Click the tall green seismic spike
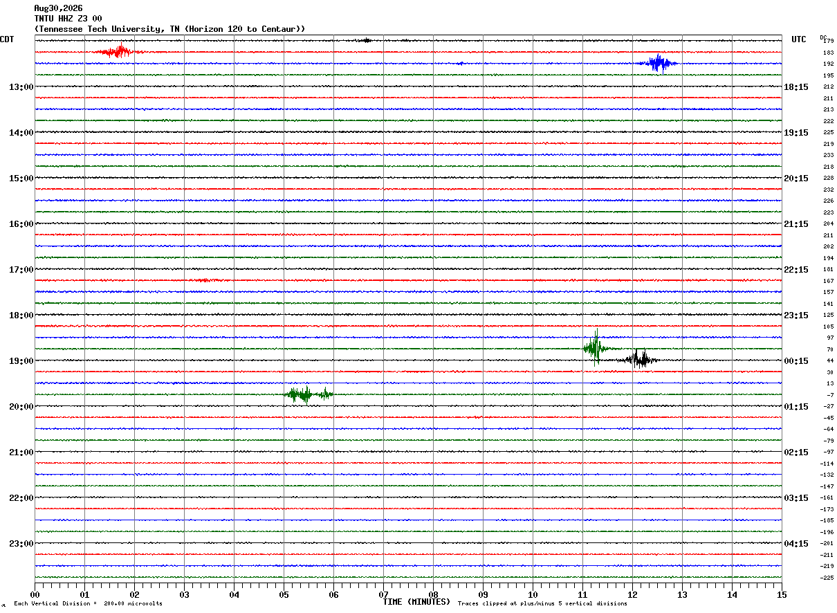 click(x=596, y=347)
